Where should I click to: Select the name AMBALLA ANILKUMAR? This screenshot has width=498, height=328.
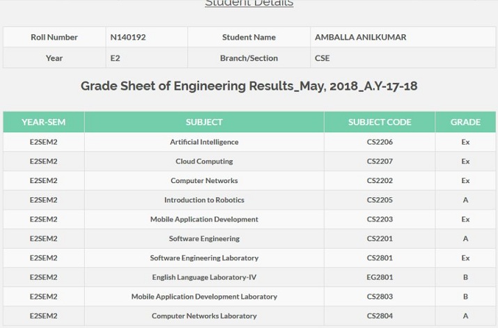coord(361,37)
